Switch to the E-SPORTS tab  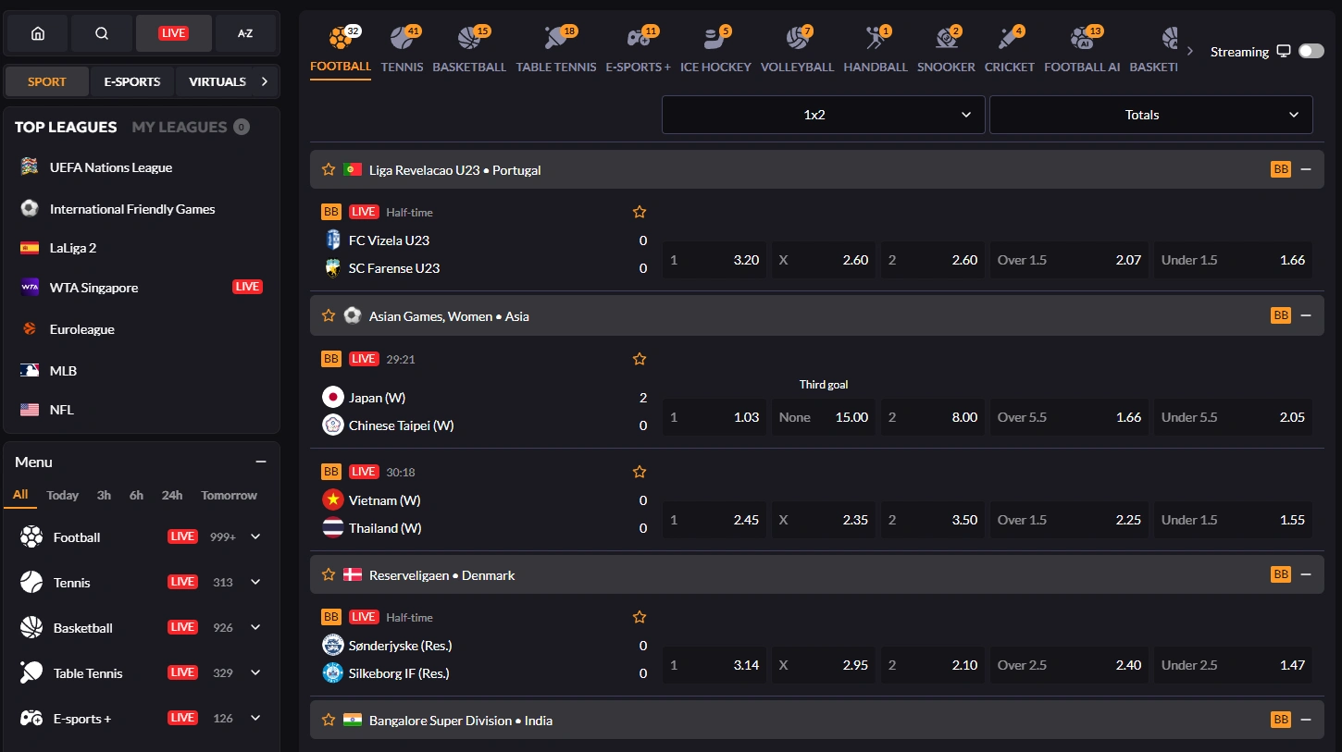click(x=132, y=81)
